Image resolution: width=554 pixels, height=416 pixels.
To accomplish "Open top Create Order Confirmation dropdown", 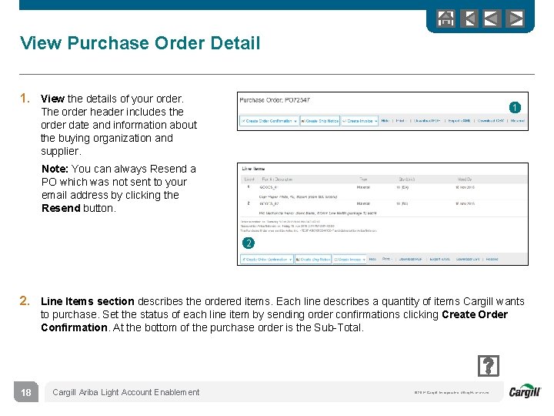I will (269, 121).
